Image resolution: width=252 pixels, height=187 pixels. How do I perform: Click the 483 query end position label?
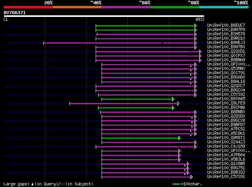pos(199,19)
